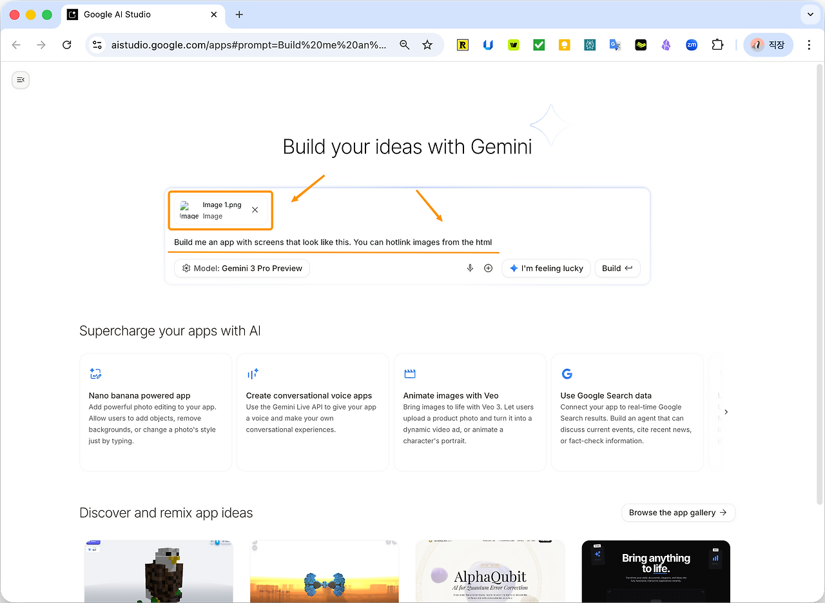Open the sunset butterfly app thumbnail
This screenshot has height=603, width=825.
point(324,571)
